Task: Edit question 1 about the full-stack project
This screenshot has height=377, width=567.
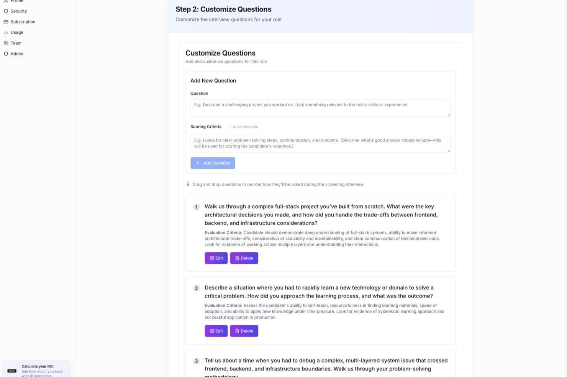Action: click(216, 258)
